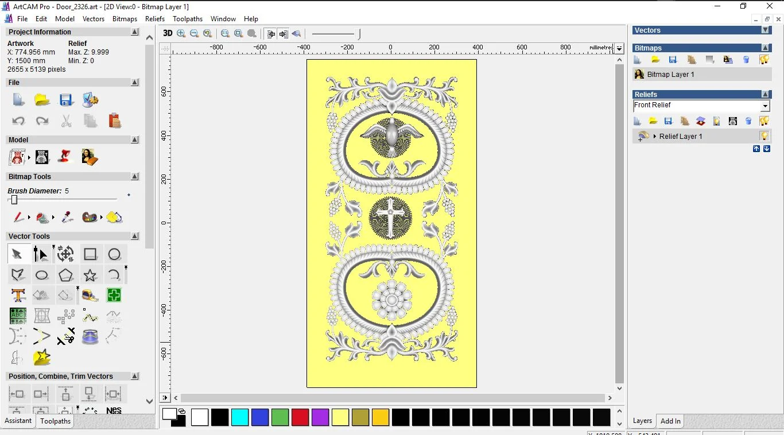Switch to the 3D view
The width and height of the screenshot is (784, 435).
(168, 33)
